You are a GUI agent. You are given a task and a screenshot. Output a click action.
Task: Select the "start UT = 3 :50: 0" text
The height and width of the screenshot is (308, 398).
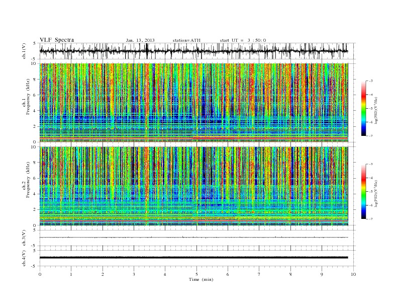click(x=243, y=40)
